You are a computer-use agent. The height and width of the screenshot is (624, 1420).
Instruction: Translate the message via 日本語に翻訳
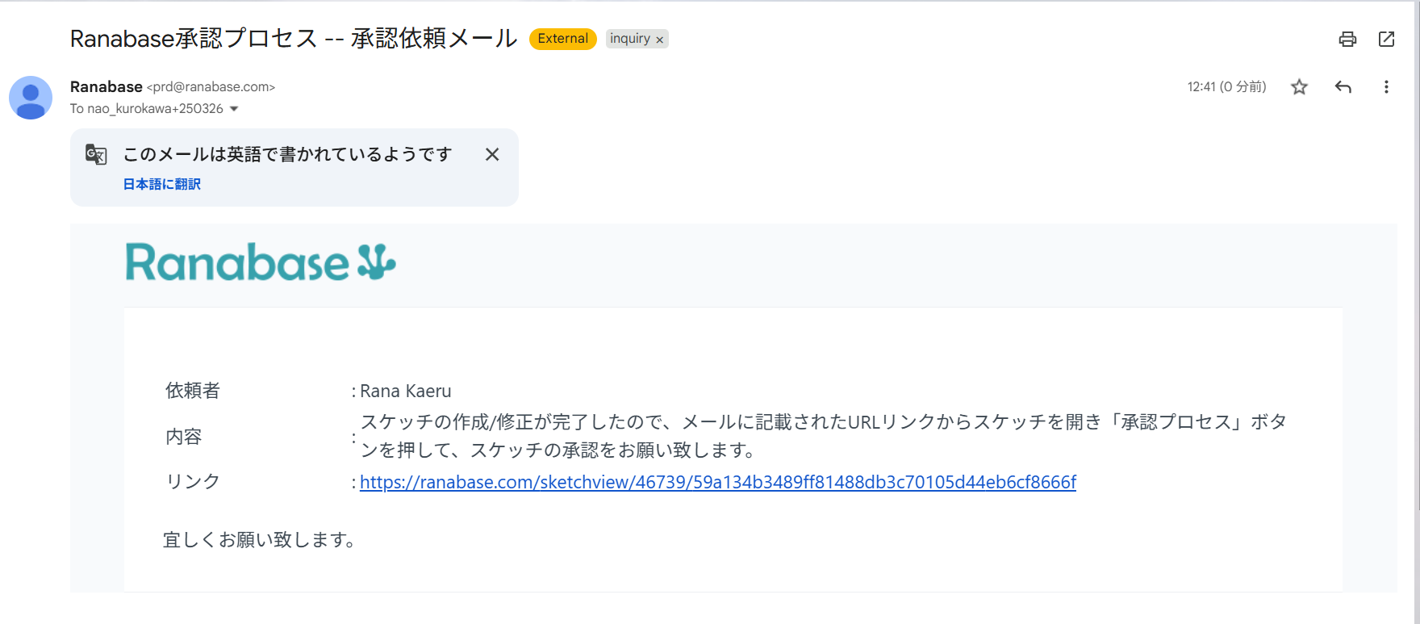161,184
